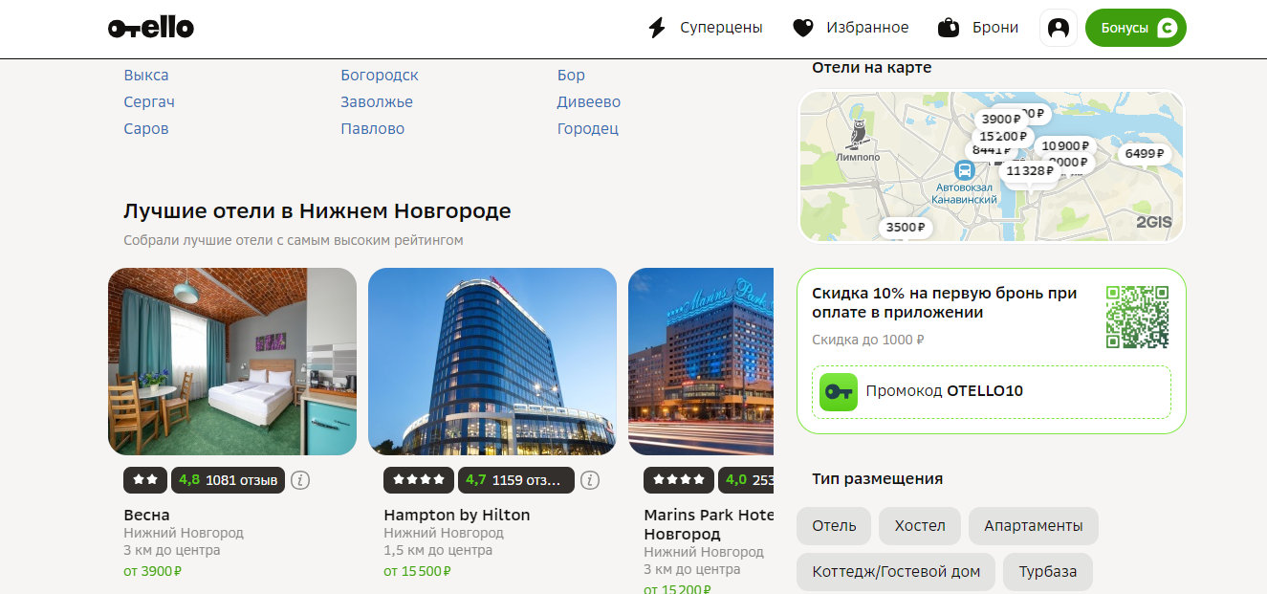Toggle the Турбаза accommodation type chip

(1048, 572)
